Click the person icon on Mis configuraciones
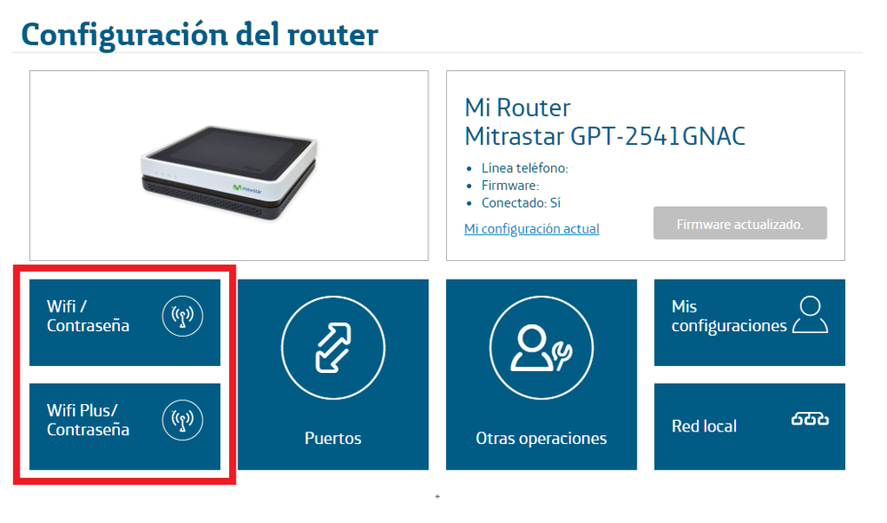Screen dimensions: 887x523 coord(810,315)
